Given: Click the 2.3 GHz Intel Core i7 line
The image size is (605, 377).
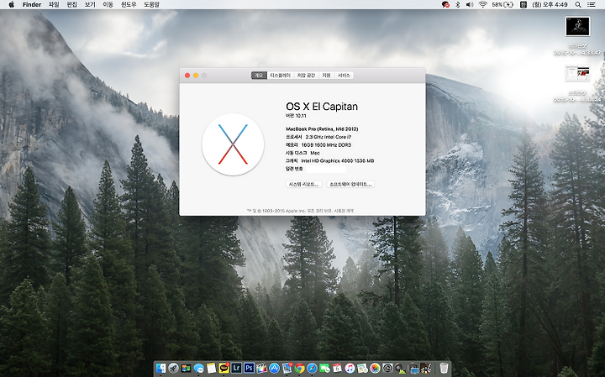Looking at the screenshot, I should click(318, 137).
